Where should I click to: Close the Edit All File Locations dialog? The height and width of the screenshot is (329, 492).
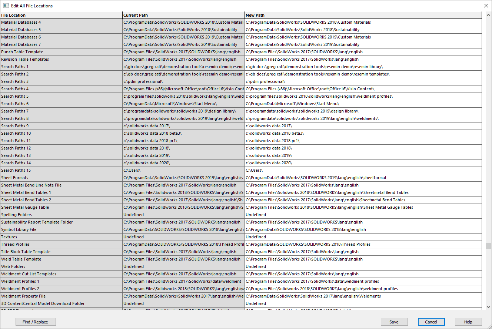(486, 6)
